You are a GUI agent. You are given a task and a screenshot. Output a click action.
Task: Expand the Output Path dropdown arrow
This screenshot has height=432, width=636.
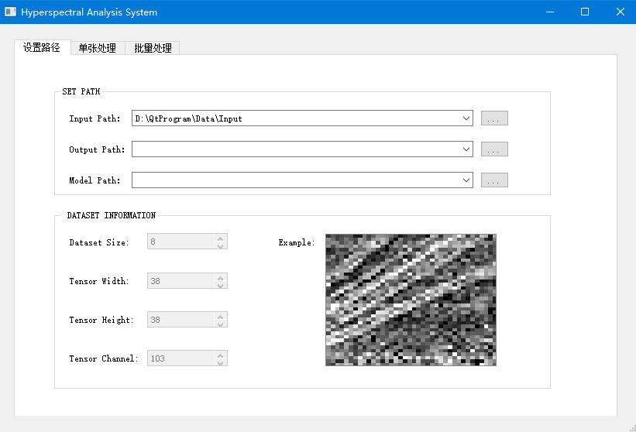pos(466,149)
